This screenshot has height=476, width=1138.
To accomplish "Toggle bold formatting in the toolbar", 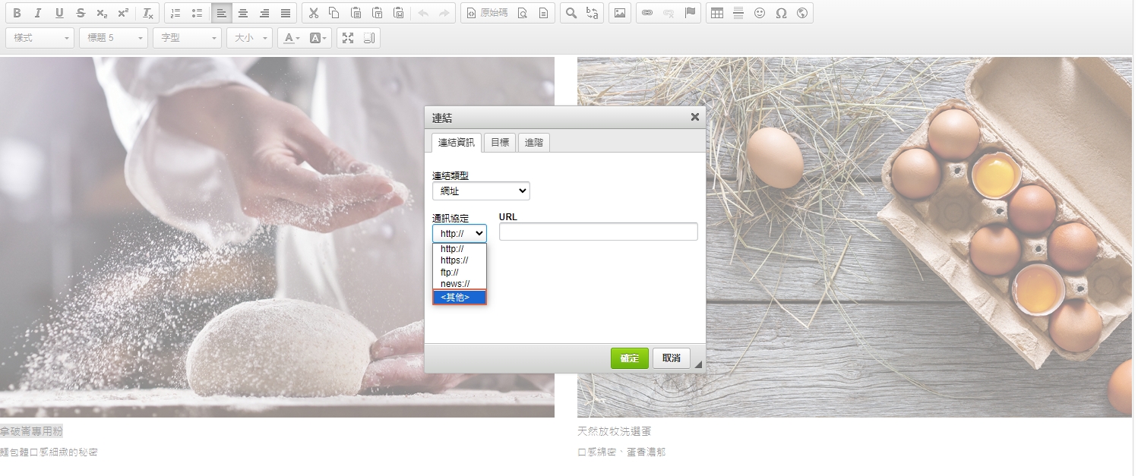I will pos(17,13).
